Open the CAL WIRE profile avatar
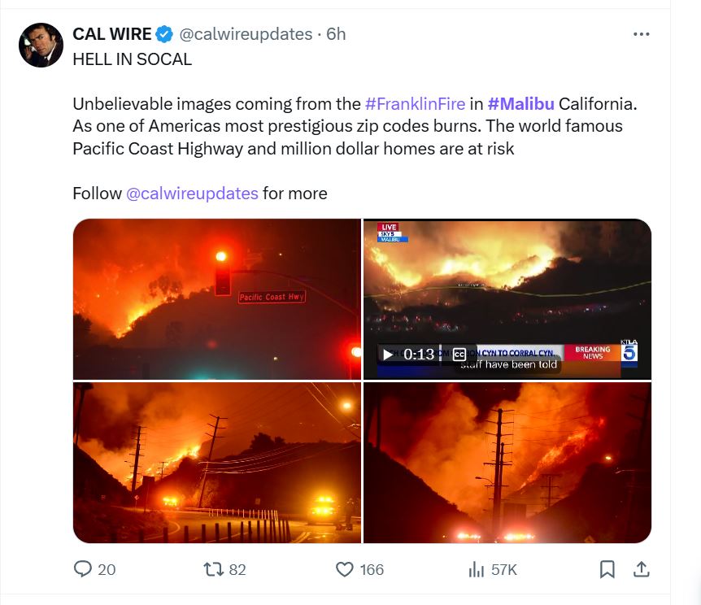The width and height of the screenshot is (701, 605). pos(41,45)
